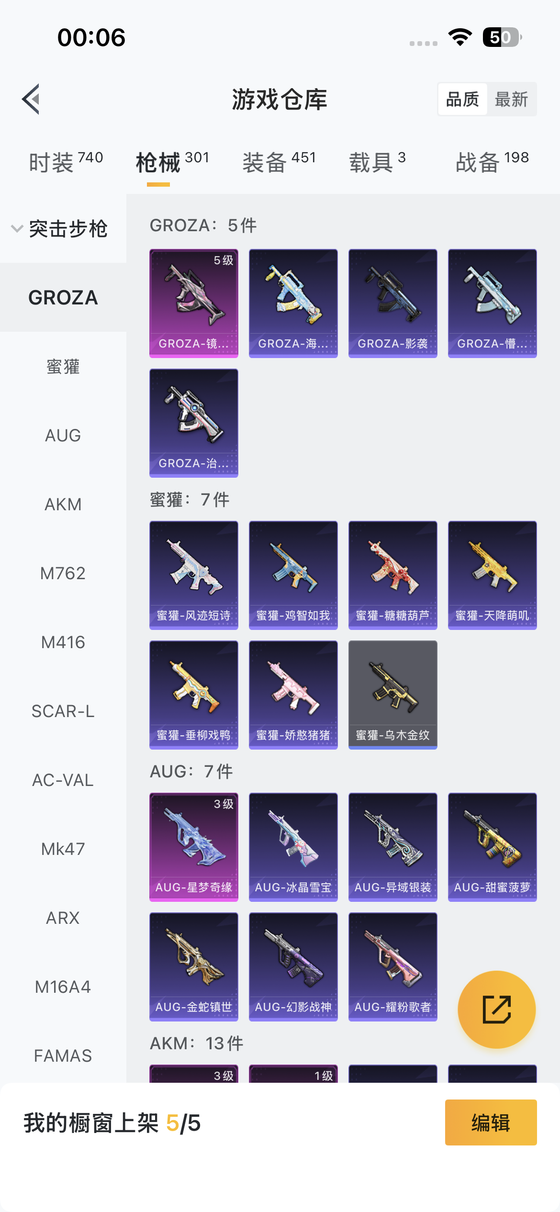Select the GROZA-影袭 weapon skin
This screenshot has height=1212, width=560.
click(x=393, y=303)
